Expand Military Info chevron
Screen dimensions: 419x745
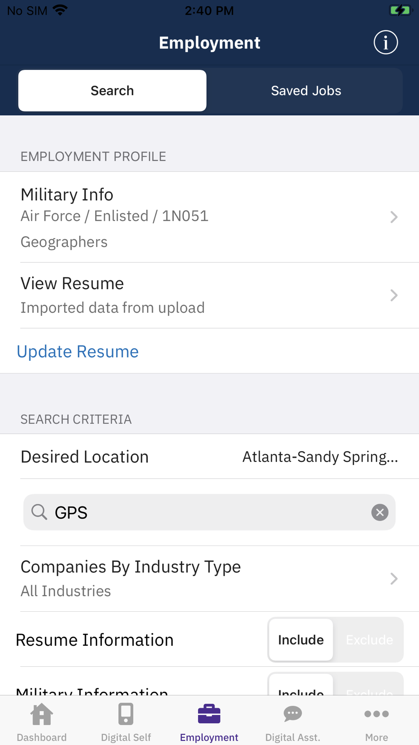pos(394,217)
